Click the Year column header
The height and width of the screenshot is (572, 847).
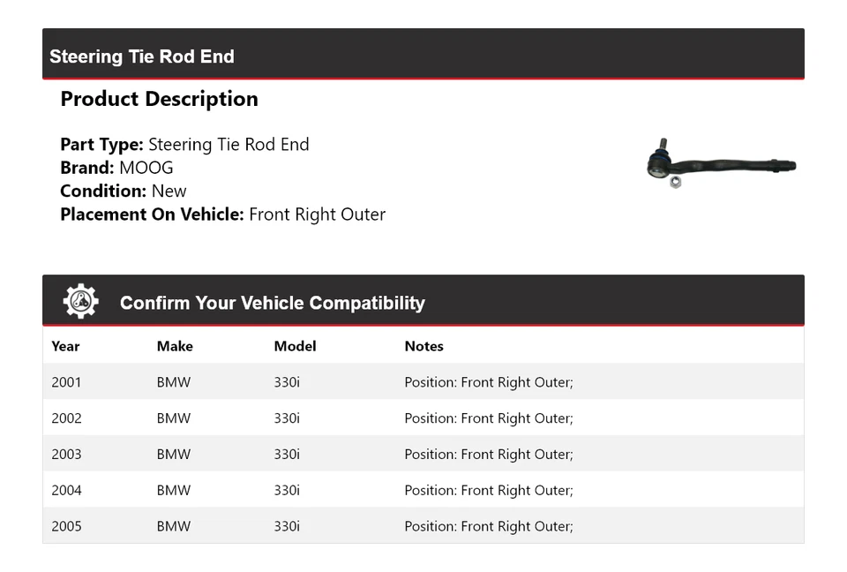[65, 346]
